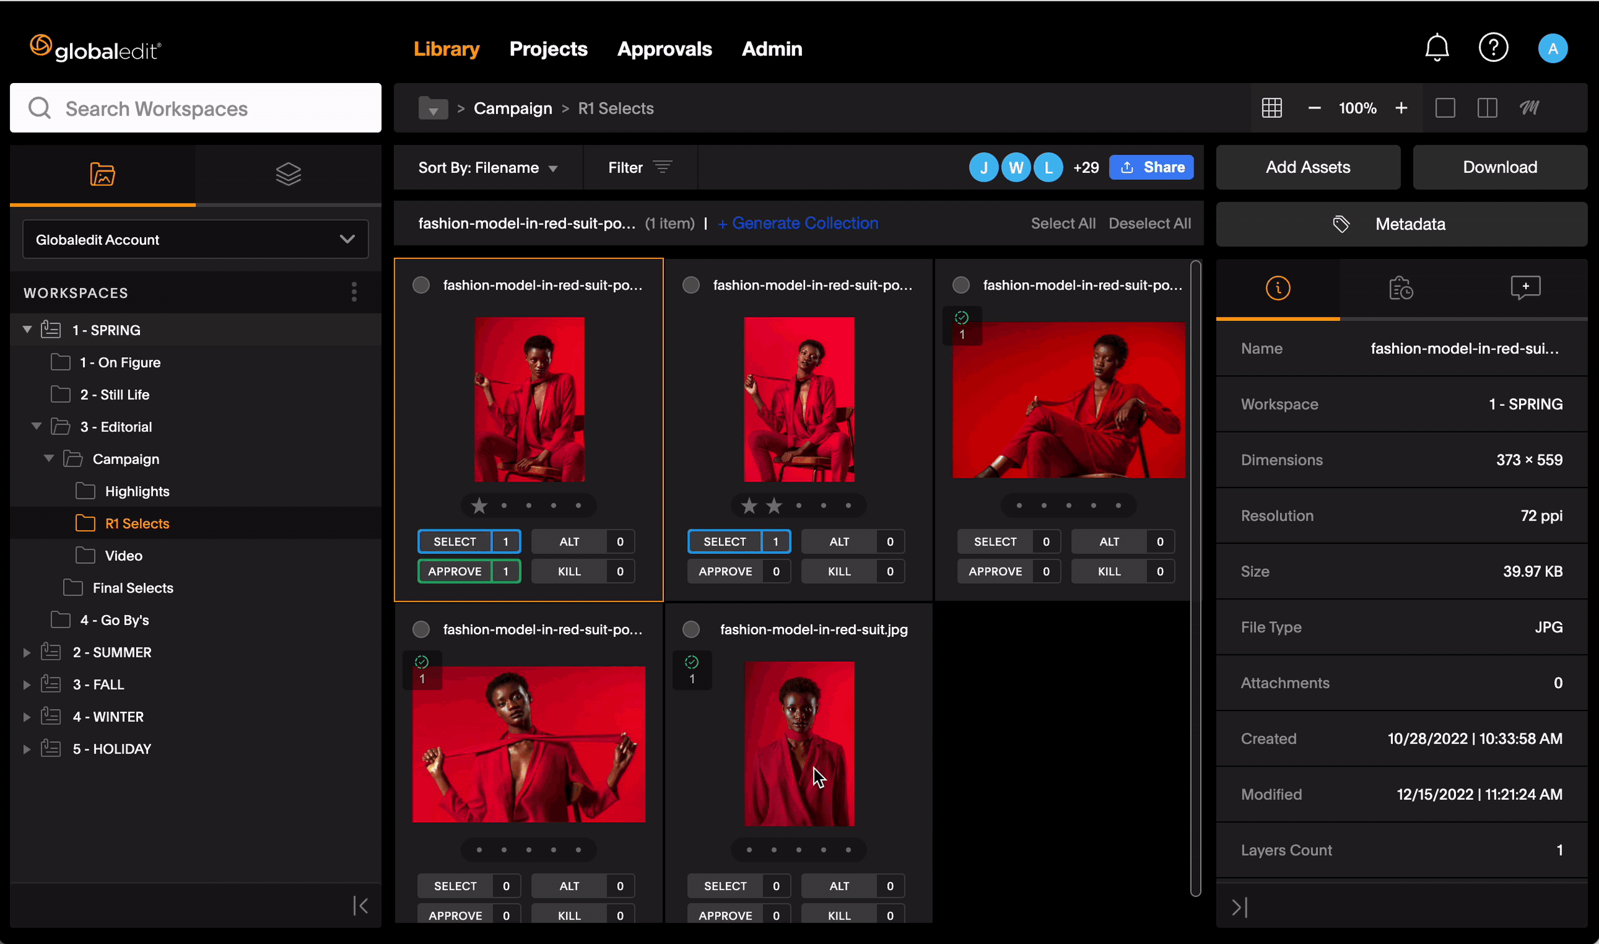Open the info tab icon

(x=1277, y=288)
